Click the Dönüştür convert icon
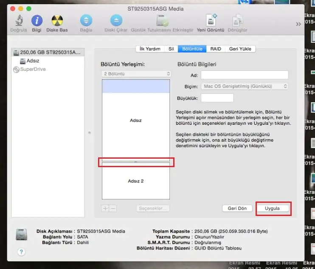Screen dimensions: 315x269 (x=238, y=20)
